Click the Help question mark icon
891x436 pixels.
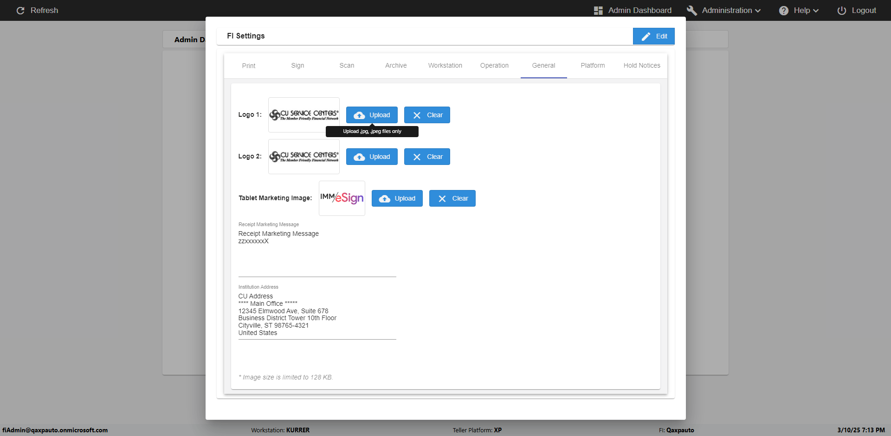pos(784,10)
